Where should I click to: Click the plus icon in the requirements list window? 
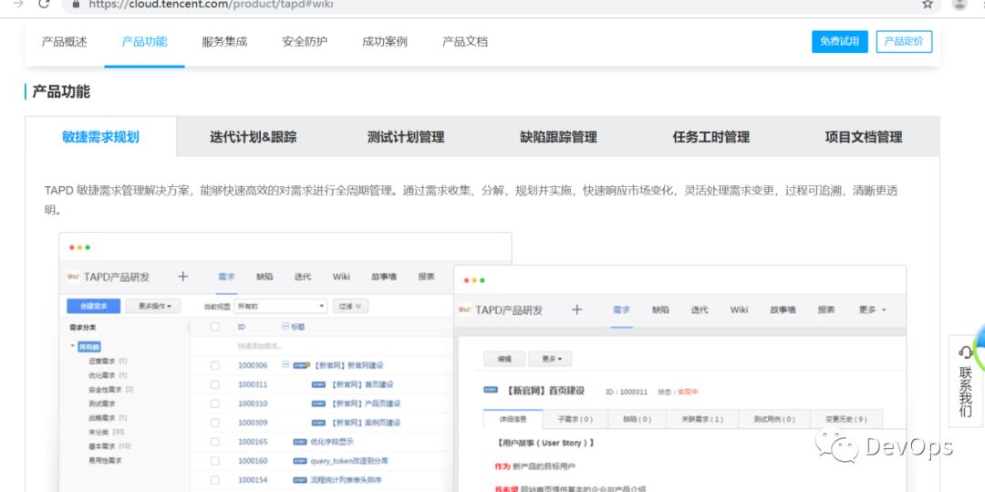click(x=182, y=277)
